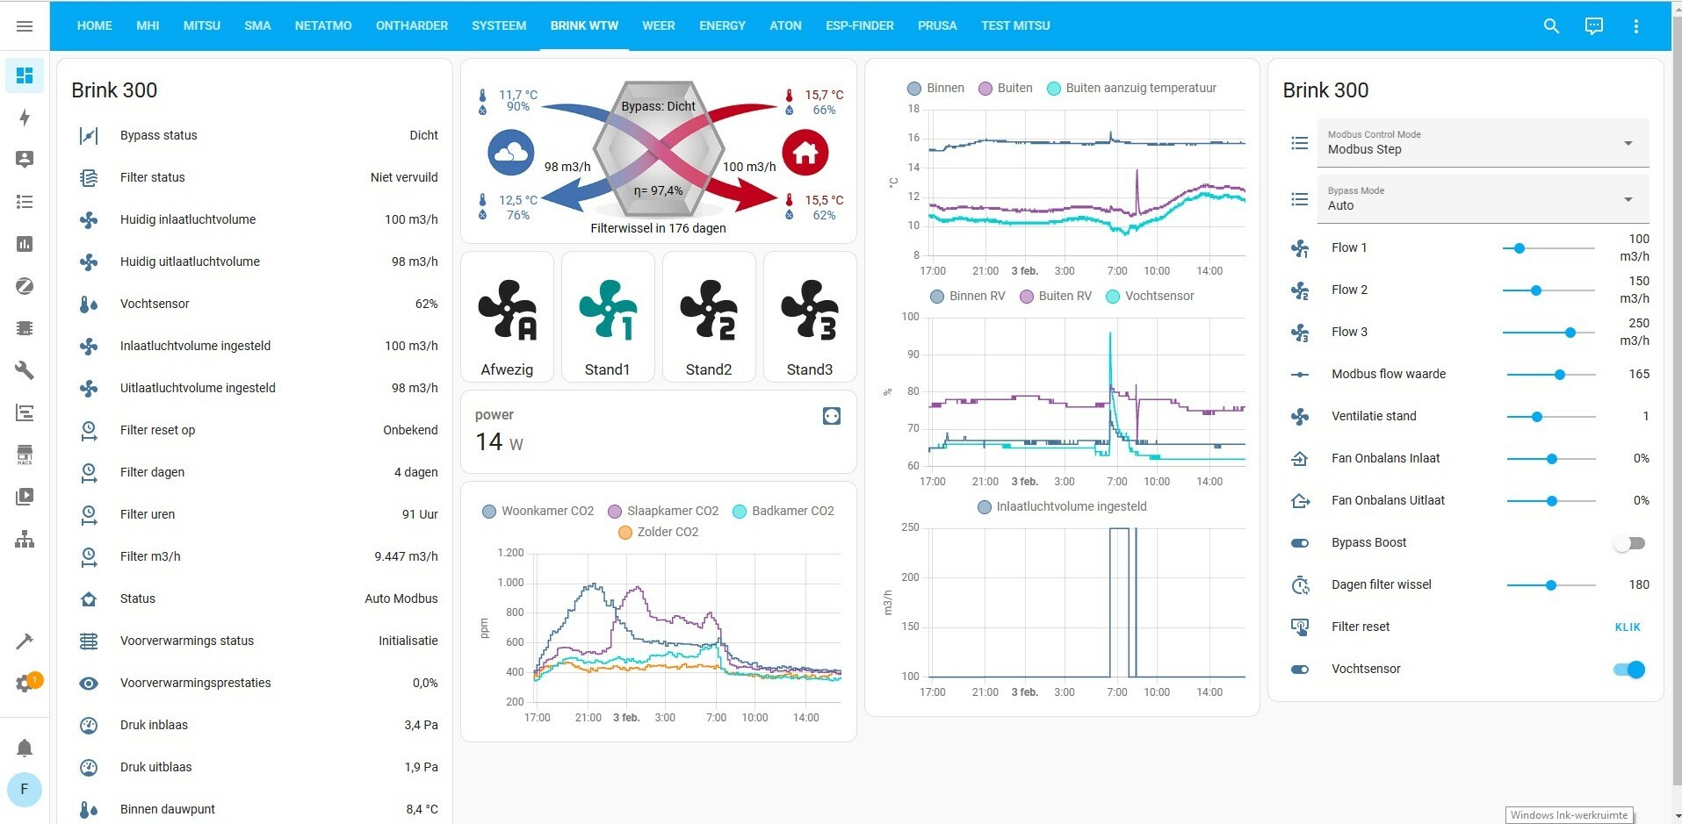
Task: Switch to the ENERGY tab
Action: pos(722,25)
